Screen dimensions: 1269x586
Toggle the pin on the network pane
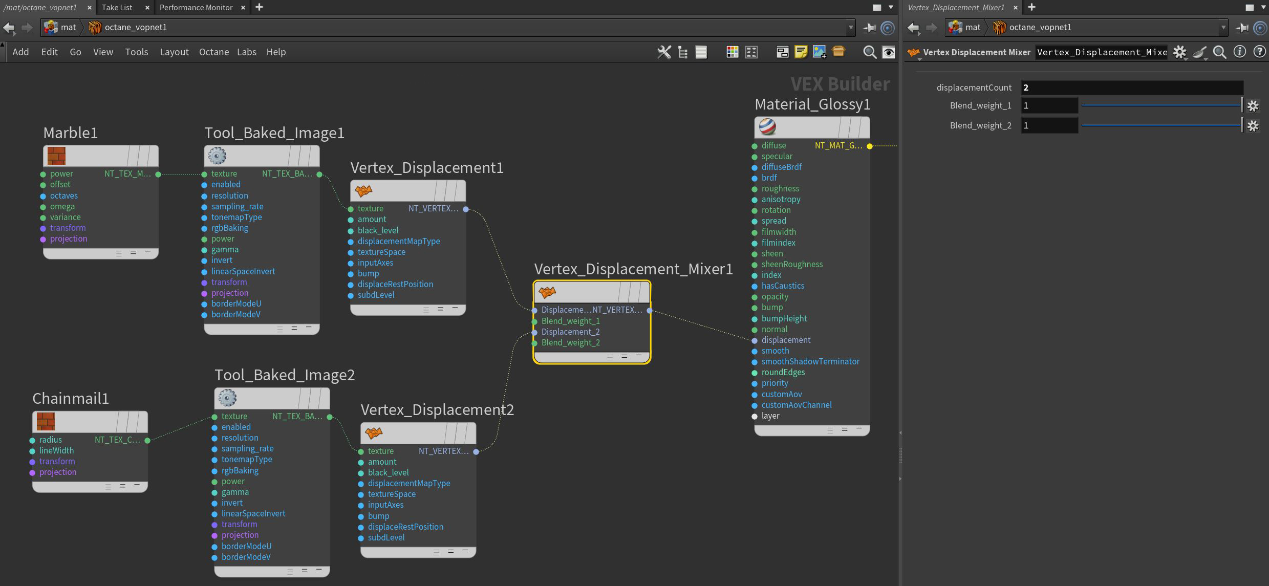pyautogui.click(x=869, y=28)
